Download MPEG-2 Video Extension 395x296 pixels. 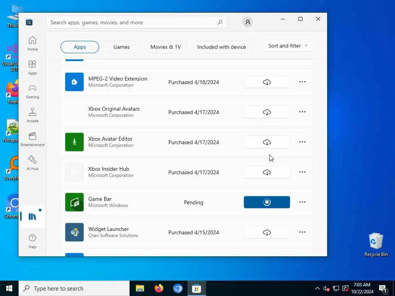(267, 82)
